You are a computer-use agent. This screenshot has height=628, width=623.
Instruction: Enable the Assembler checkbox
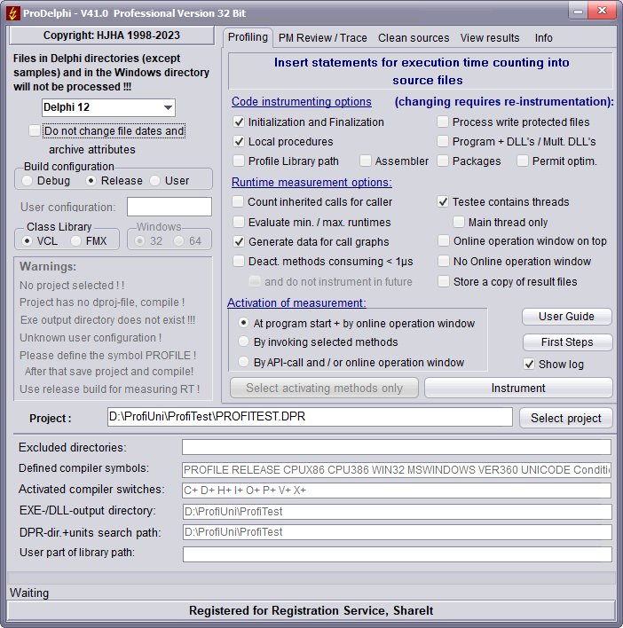click(x=366, y=161)
